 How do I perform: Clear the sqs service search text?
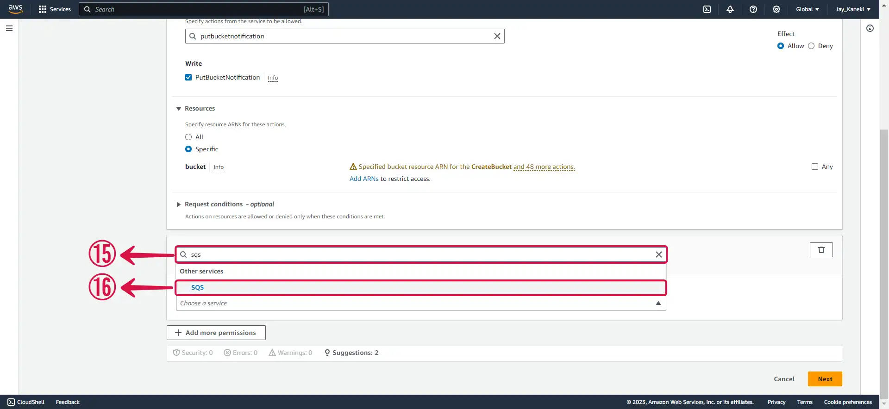[658, 254]
